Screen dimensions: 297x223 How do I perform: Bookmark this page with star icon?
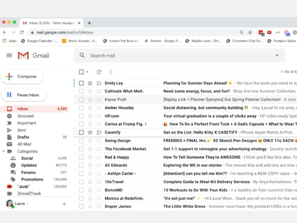pos(250,32)
